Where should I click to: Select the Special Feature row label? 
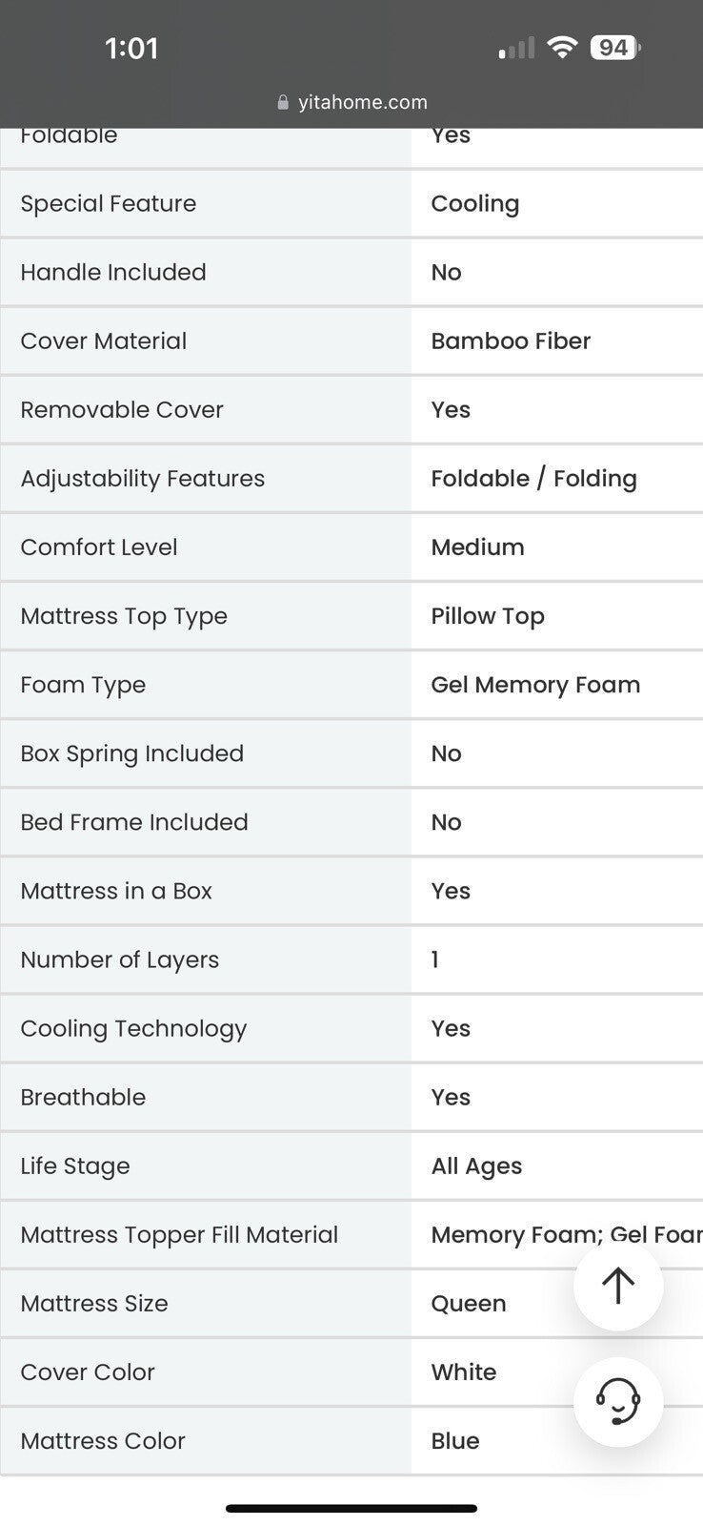tap(109, 204)
